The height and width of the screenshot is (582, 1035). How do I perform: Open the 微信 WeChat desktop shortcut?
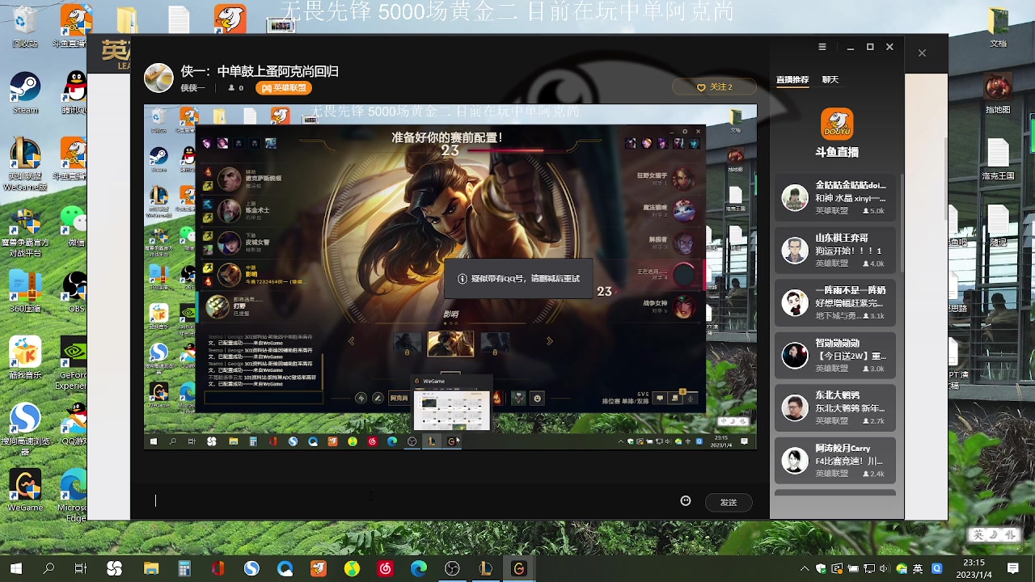pos(74,226)
